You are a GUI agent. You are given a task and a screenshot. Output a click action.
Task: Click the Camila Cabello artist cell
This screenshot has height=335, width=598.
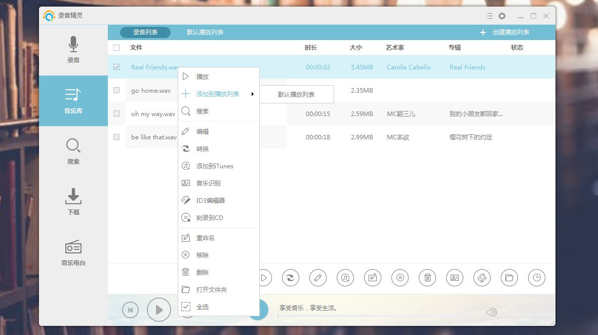click(409, 67)
